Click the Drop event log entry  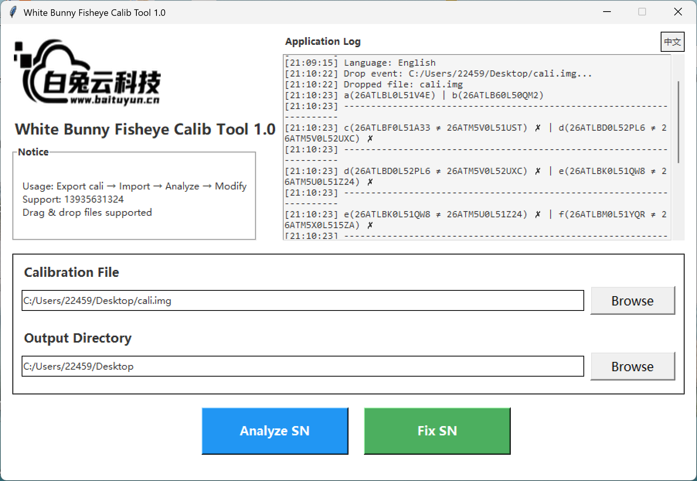pos(438,73)
